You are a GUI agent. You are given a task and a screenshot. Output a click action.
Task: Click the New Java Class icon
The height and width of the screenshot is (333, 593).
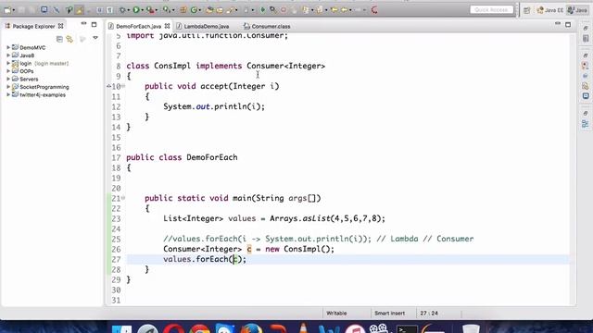(x=194, y=10)
